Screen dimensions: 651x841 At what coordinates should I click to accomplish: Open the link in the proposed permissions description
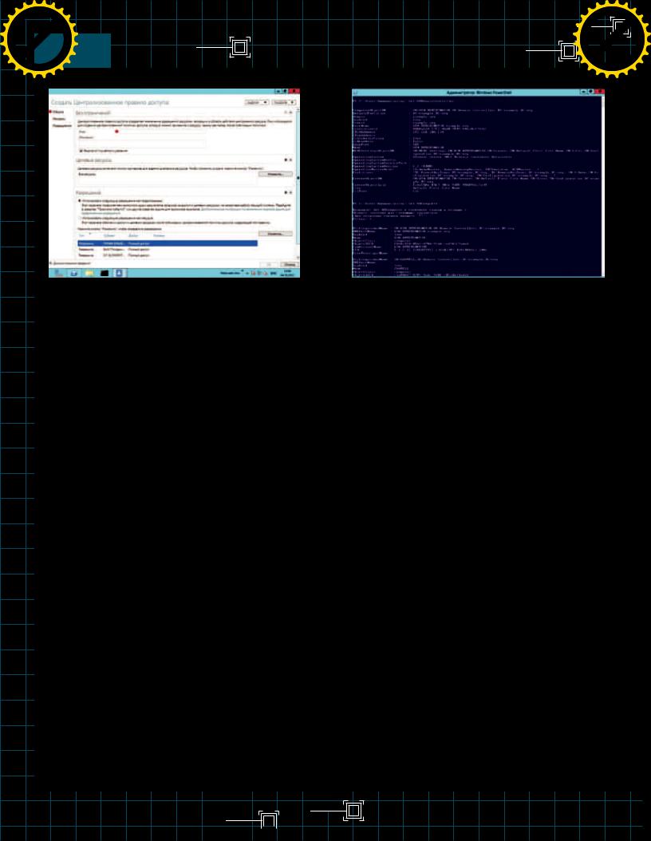246,209
